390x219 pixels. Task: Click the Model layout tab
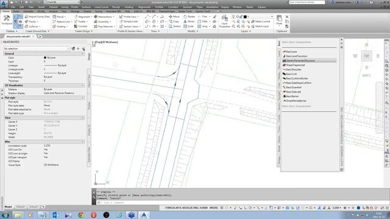click(x=8, y=207)
